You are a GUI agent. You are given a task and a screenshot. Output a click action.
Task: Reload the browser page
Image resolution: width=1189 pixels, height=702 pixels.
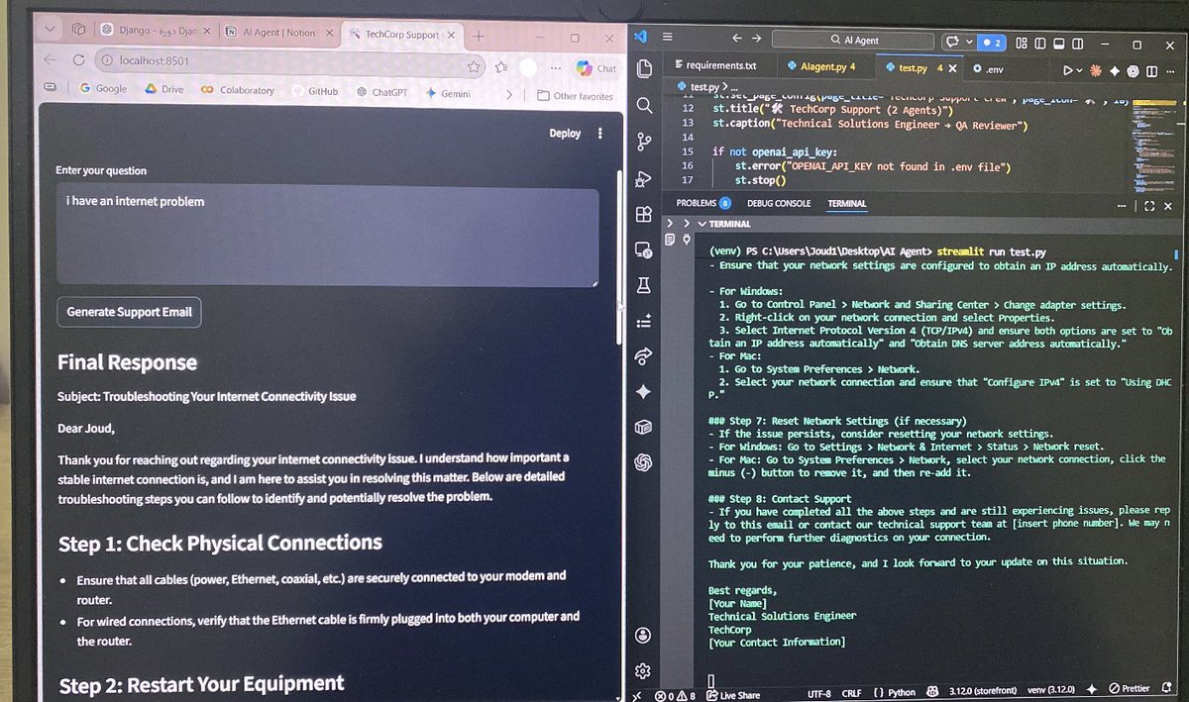(x=77, y=60)
